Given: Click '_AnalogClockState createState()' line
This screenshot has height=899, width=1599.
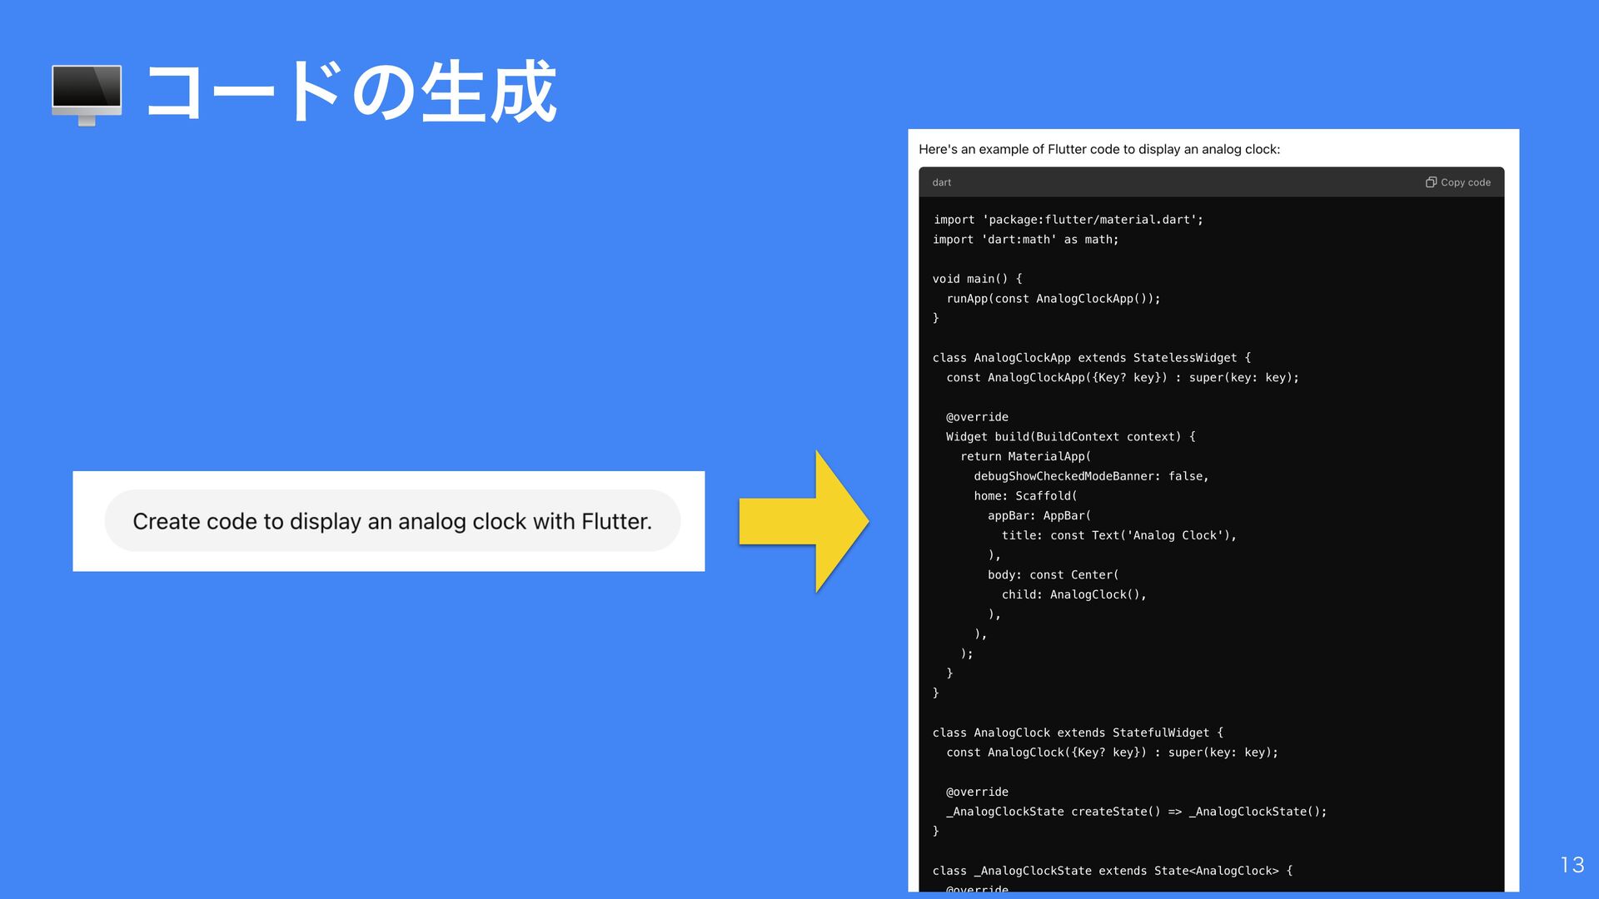Looking at the screenshot, I should point(1137,812).
